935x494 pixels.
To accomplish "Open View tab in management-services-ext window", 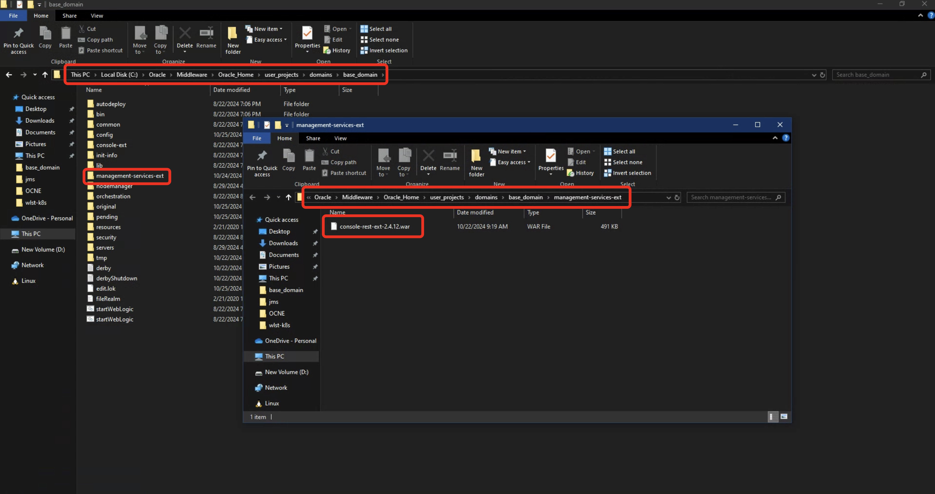I will 340,138.
